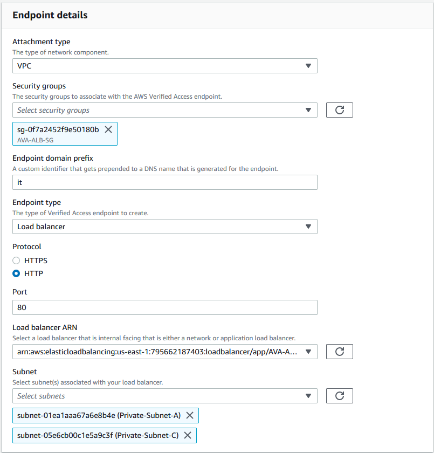This screenshot has height=453, width=434.
Task: Refresh the security groups list
Action: [339, 109]
